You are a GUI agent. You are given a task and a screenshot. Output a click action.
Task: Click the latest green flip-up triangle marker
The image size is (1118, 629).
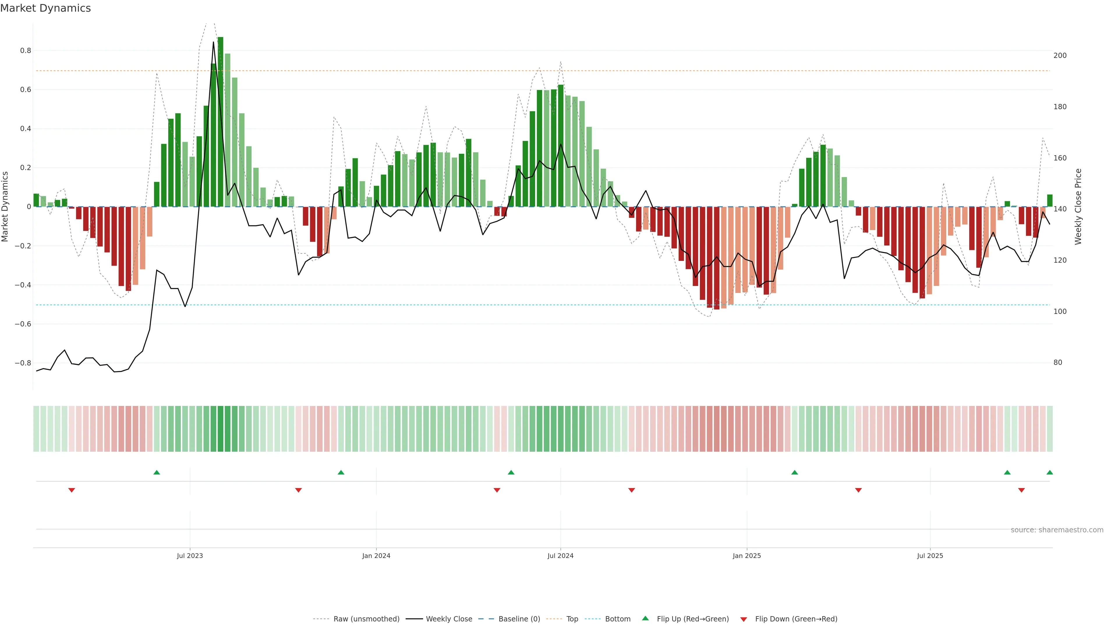coord(1049,472)
